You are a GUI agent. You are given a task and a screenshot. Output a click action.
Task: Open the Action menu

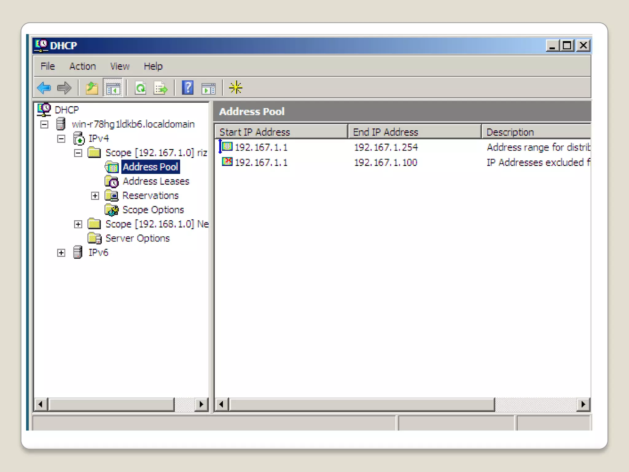[82, 66]
